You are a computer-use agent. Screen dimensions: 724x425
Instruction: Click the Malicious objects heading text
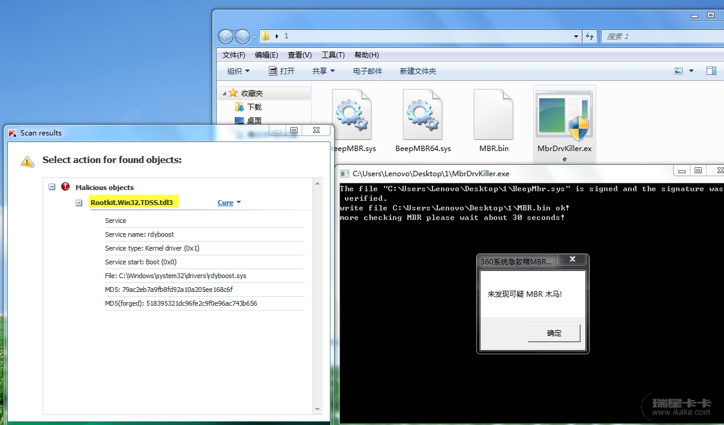tap(104, 188)
